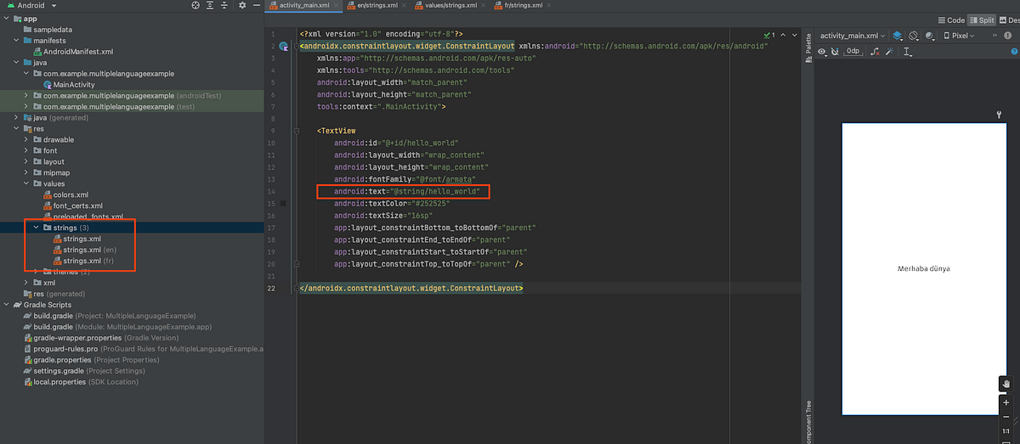Expand the androidTest package
The height and width of the screenshot is (444, 1020).
(27, 95)
